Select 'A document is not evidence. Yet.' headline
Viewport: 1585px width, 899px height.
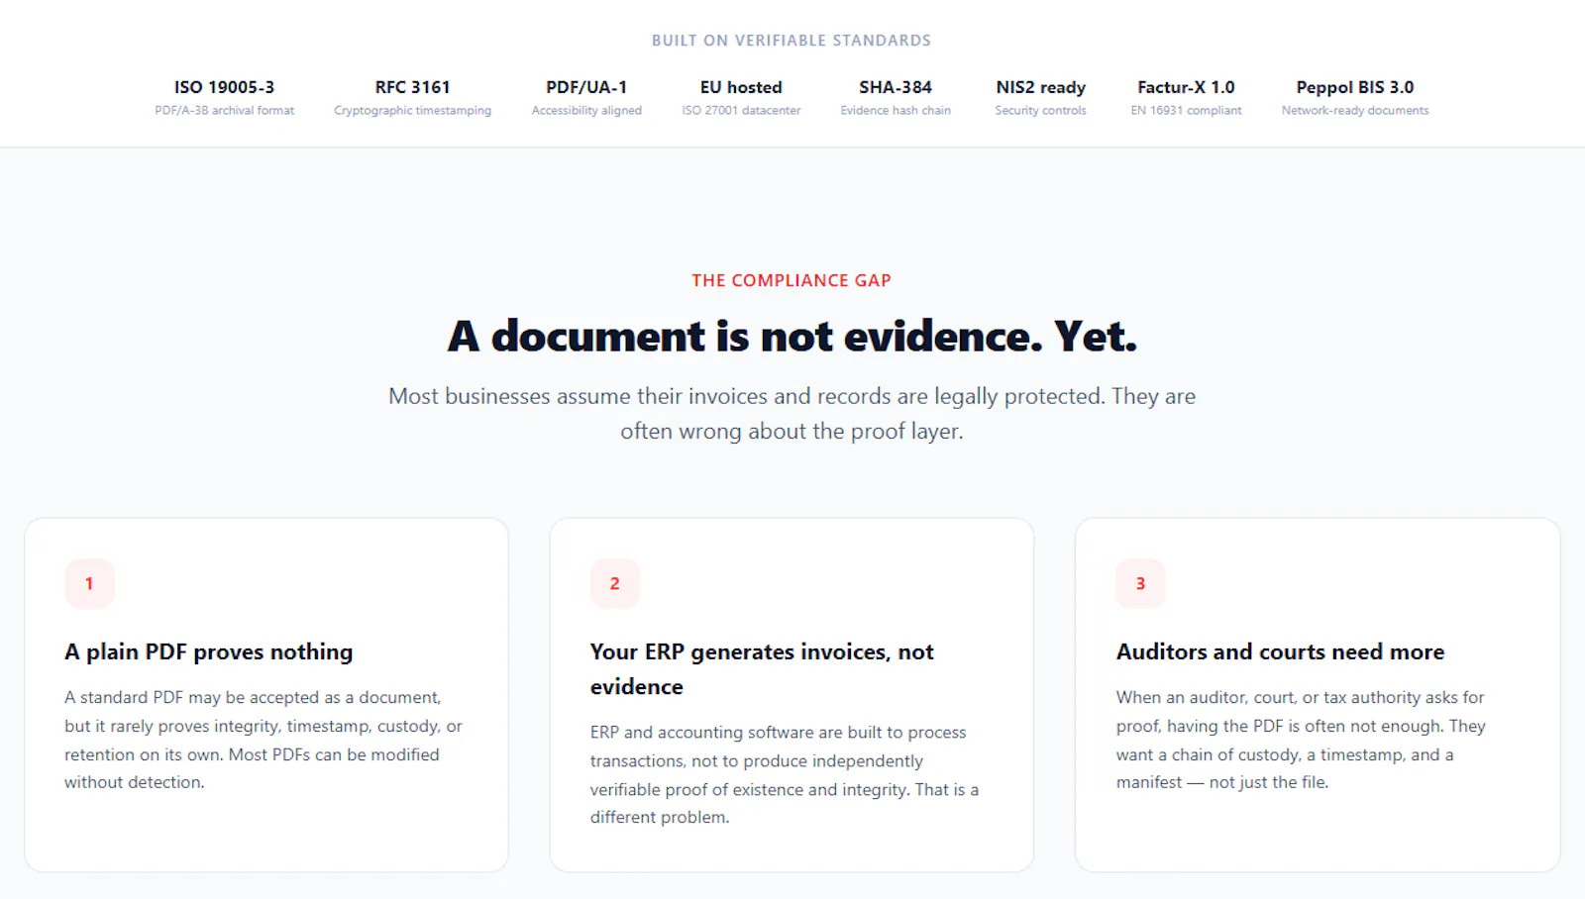(x=792, y=337)
